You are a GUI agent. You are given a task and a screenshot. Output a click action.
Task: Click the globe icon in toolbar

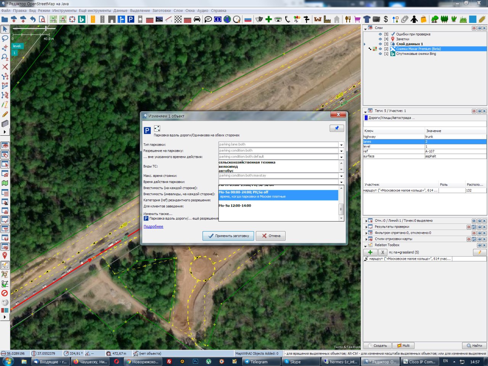(227, 19)
